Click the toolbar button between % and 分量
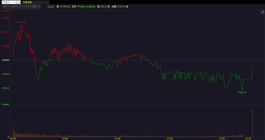 [28, 7]
